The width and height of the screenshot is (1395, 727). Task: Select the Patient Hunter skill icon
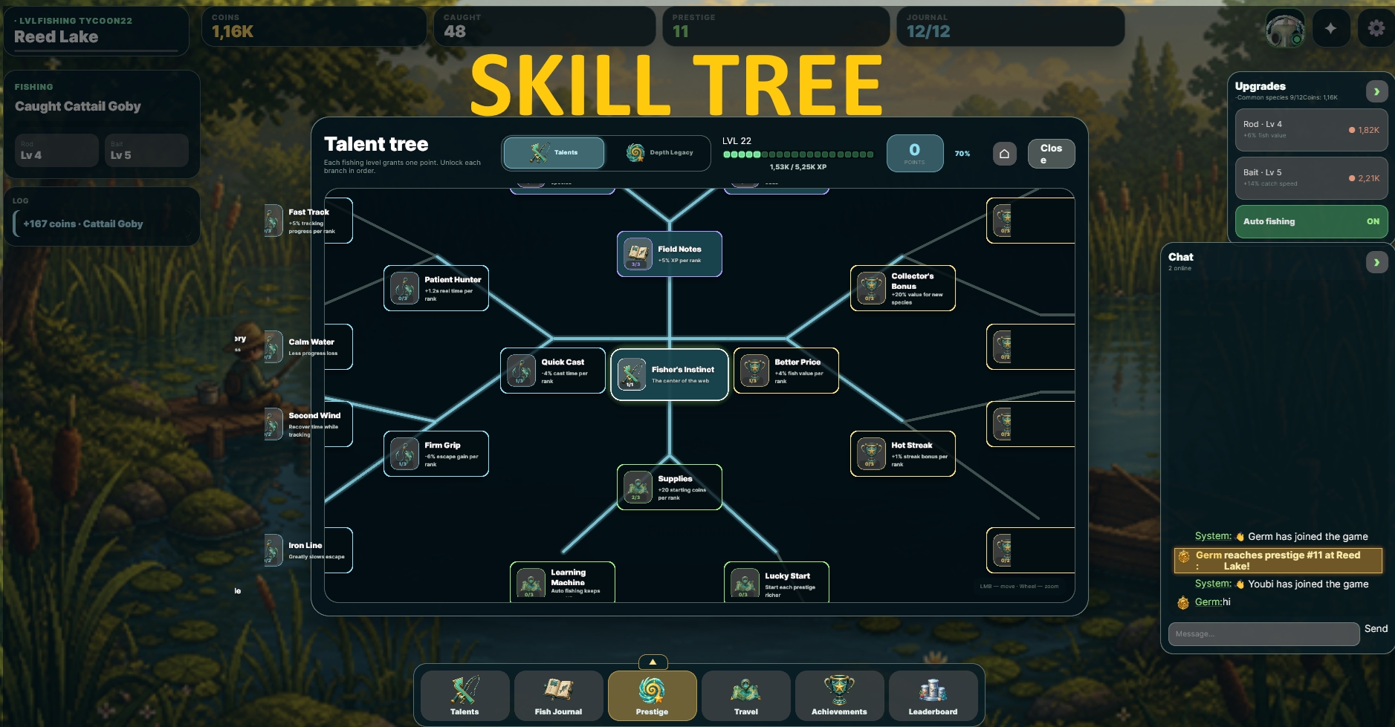(404, 287)
